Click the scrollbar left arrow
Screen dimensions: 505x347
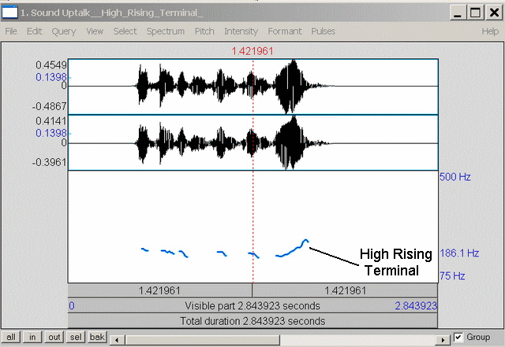pos(115,338)
